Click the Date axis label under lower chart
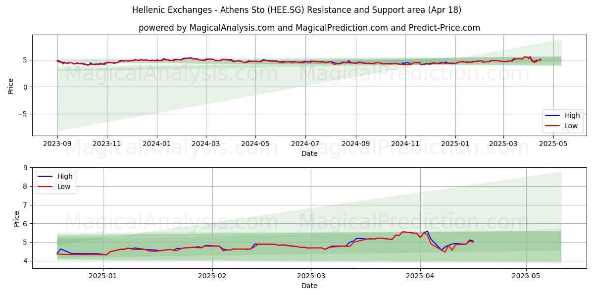The height and width of the screenshot is (297, 594). (309, 286)
